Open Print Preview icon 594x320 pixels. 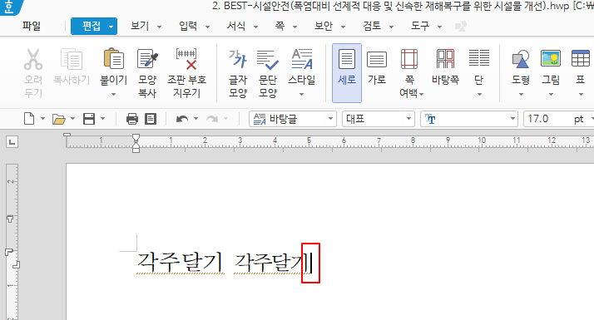pos(151,119)
